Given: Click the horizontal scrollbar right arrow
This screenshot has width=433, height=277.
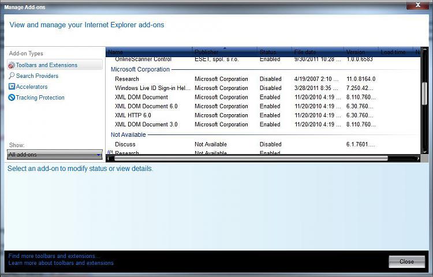Looking at the screenshot, I should click(418, 158).
